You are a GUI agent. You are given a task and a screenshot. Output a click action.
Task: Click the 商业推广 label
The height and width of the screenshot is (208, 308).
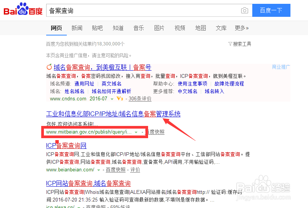(x=281, y=67)
